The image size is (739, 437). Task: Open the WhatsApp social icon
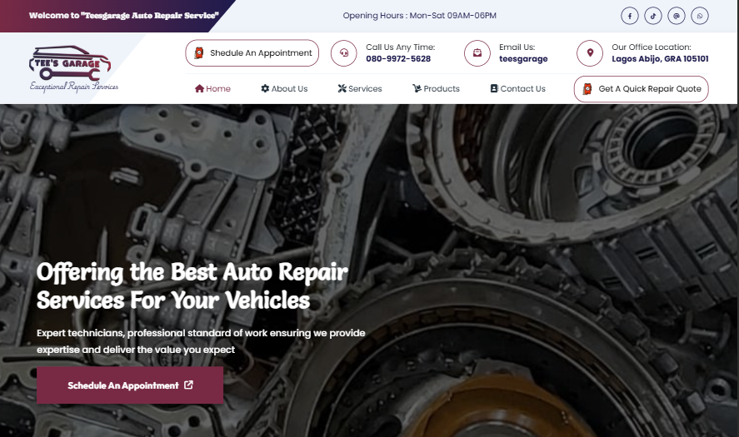pyautogui.click(x=700, y=16)
